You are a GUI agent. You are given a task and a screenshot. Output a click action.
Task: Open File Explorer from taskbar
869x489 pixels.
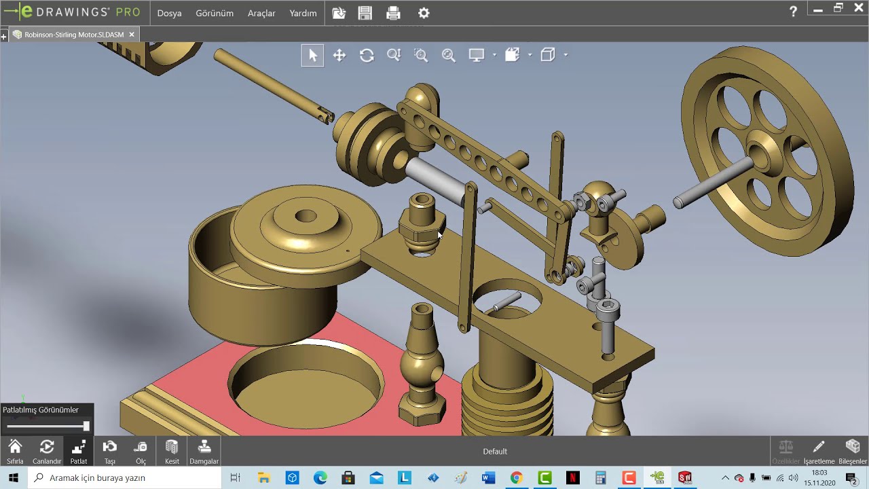pos(264,478)
